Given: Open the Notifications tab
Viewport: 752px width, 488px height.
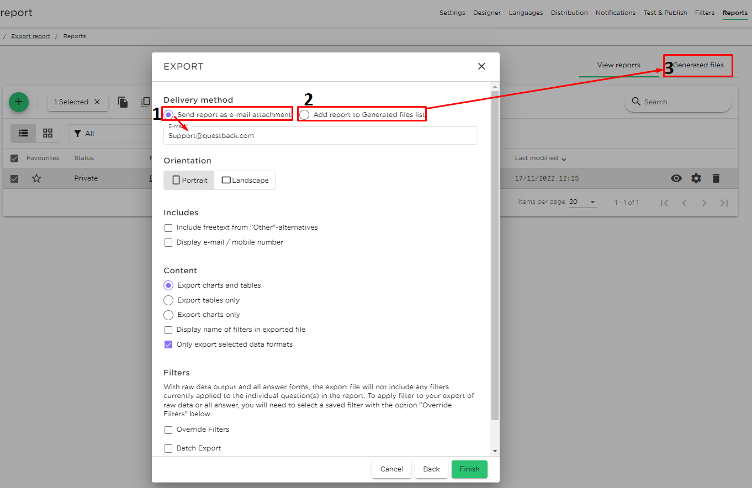Looking at the screenshot, I should click(x=616, y=13).
